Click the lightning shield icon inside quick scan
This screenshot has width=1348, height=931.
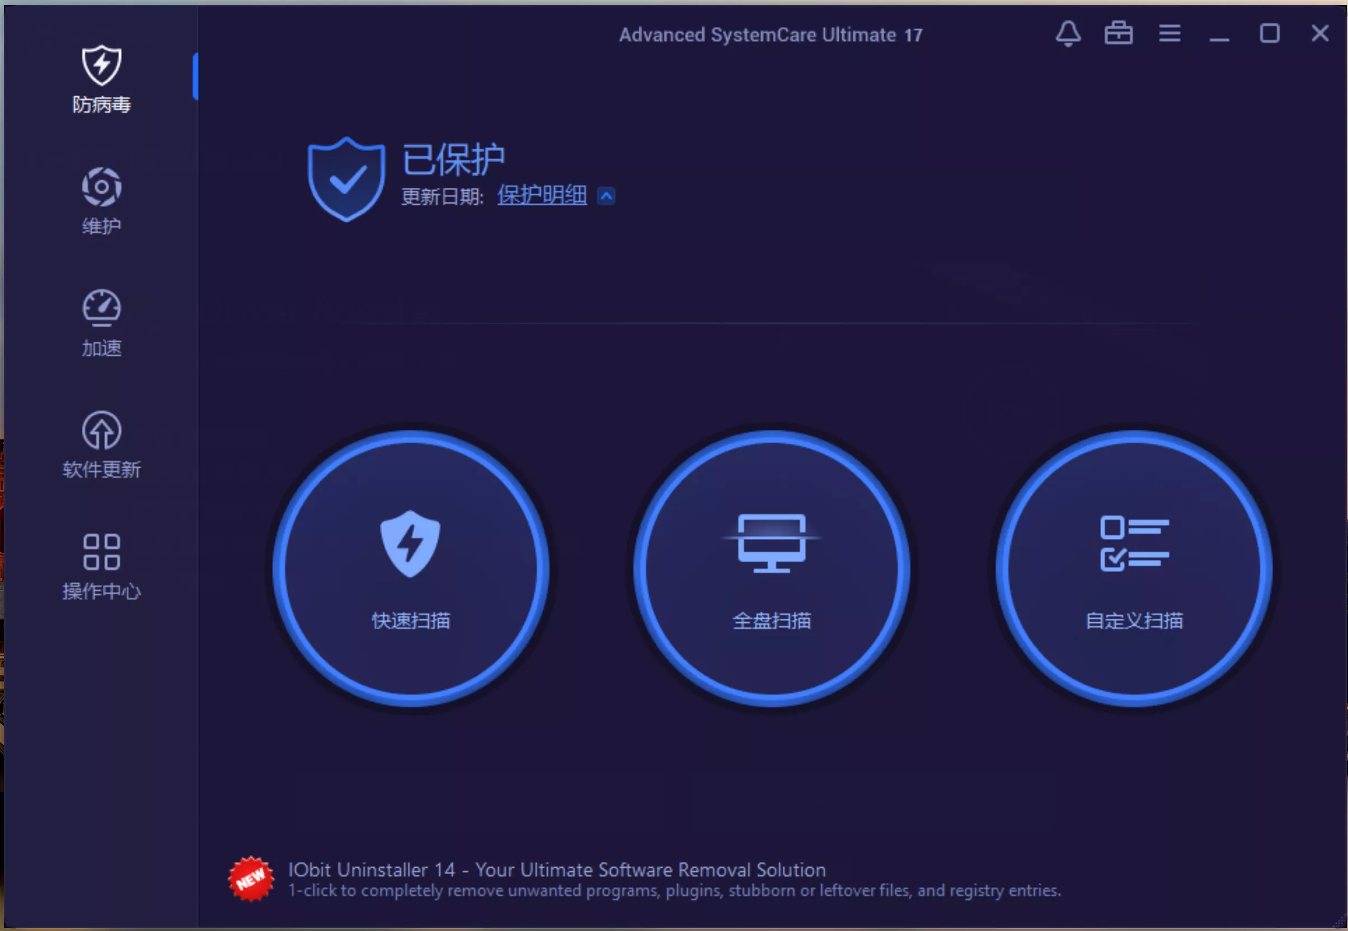click(410, 544)
